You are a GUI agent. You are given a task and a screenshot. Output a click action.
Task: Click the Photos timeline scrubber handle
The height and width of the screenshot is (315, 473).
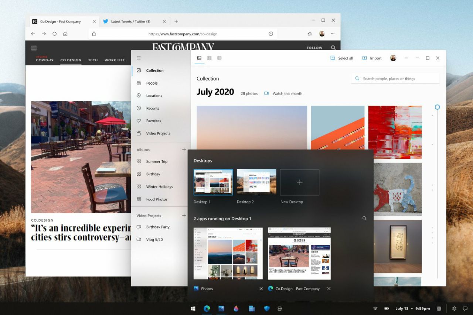pyautogui.click(x=437, y=107)
